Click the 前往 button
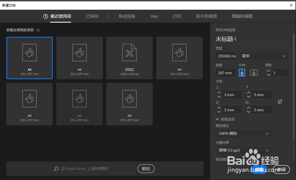Viewport: 296px width, 180px height. [146, 168]
